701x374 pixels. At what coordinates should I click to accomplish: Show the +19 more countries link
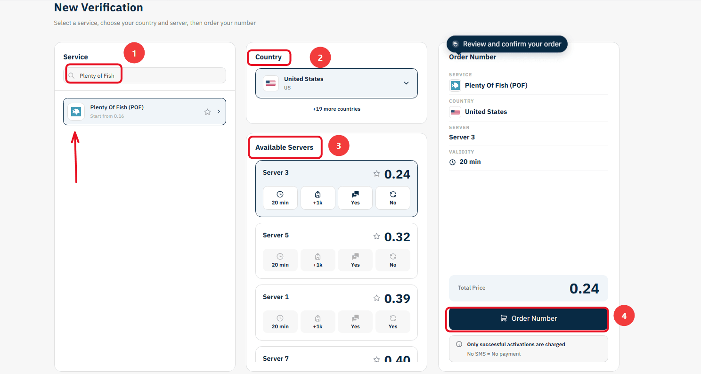pyautogui.click(x=336, y=109)
